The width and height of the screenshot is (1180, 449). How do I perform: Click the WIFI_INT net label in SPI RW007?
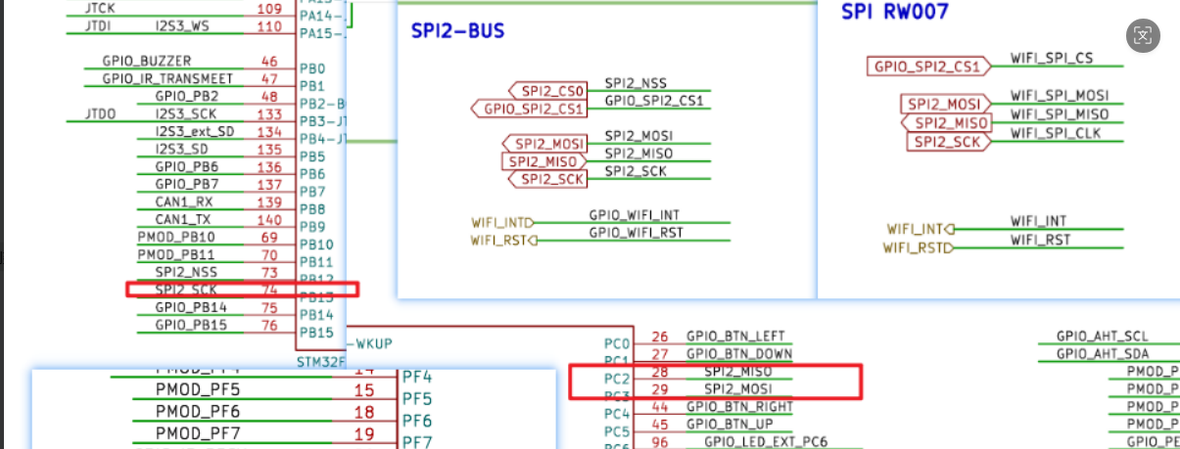(1039, 222)
